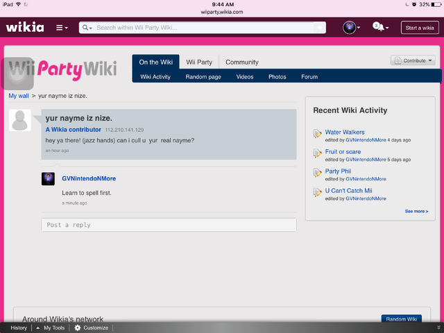The width and height of the screenshot is (444, 333).
Task: Open the user avatar account menu
Action: coord(351,28)
